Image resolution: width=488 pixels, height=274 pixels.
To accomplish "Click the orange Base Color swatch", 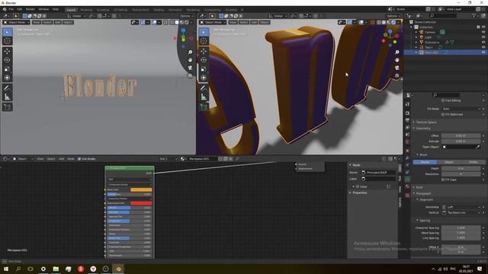I will (141, 190).
